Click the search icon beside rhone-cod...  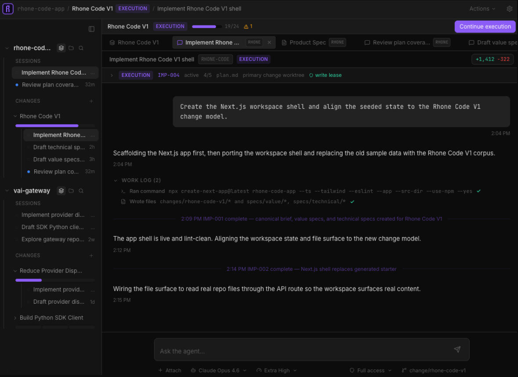coord(81,48)
